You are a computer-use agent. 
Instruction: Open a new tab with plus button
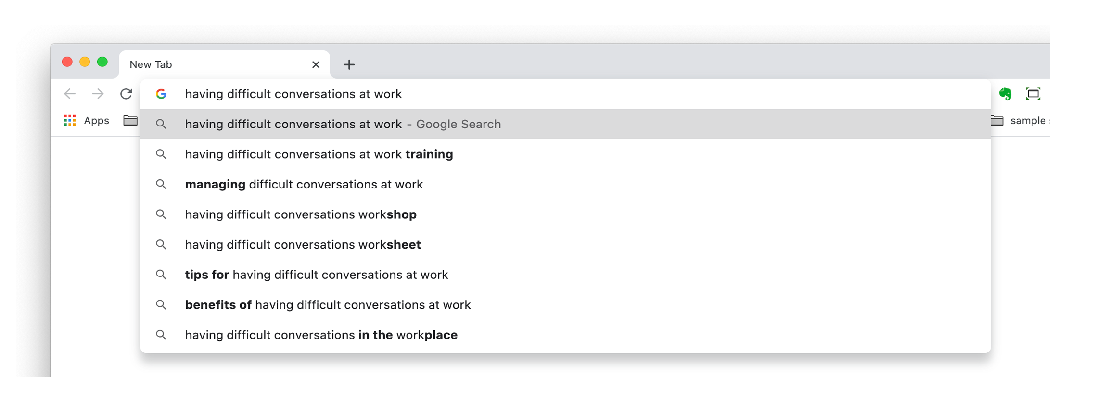pos(349,64)
